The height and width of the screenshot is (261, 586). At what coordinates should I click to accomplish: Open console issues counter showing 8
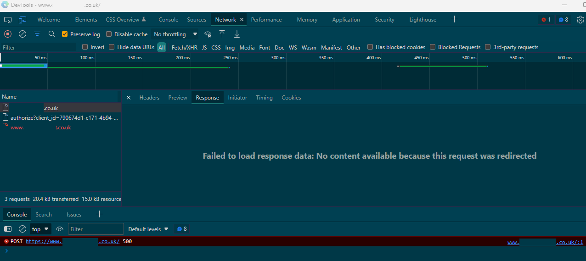click(x=182, y=229)
